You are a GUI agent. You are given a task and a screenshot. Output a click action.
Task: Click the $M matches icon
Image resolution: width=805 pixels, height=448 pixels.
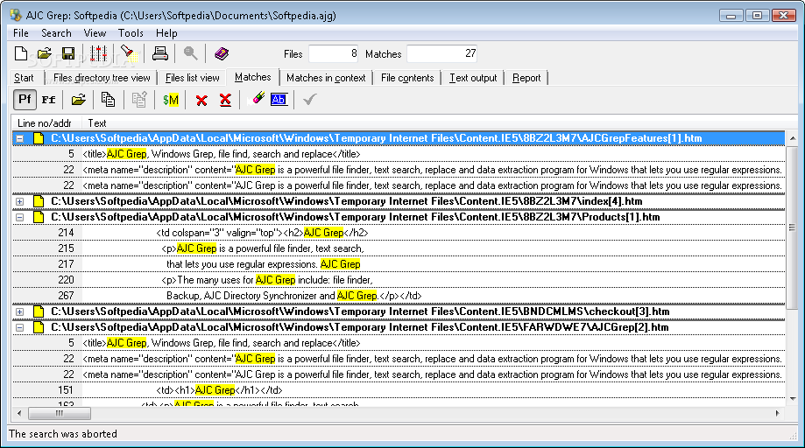coord(171,100)
